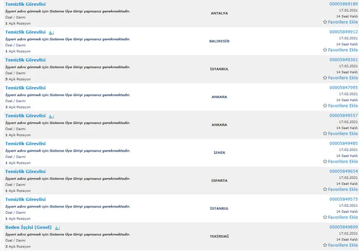Click the star icon in the Antalya listing
The width and height of the screenshot is (359, 251).
pos(325,22)
